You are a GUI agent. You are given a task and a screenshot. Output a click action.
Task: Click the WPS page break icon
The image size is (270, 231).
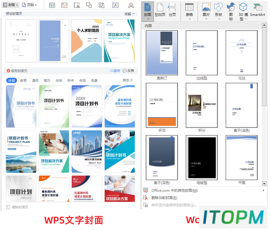coord(52,5)
